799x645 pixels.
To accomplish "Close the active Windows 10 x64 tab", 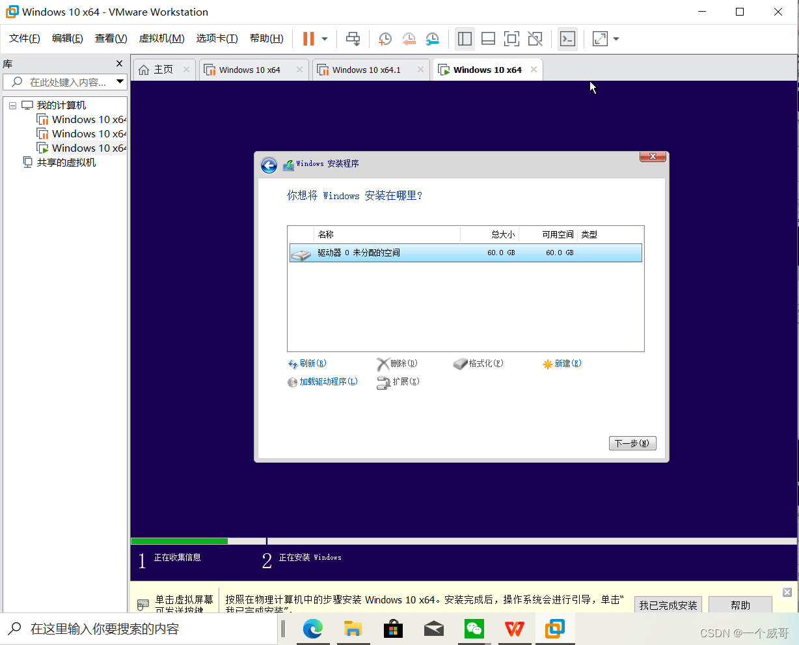I will click(x=534, y=70).
